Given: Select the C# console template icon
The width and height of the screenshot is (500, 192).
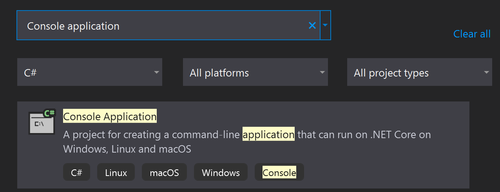Looking at the screenshot, I should (x=42, y=121).
